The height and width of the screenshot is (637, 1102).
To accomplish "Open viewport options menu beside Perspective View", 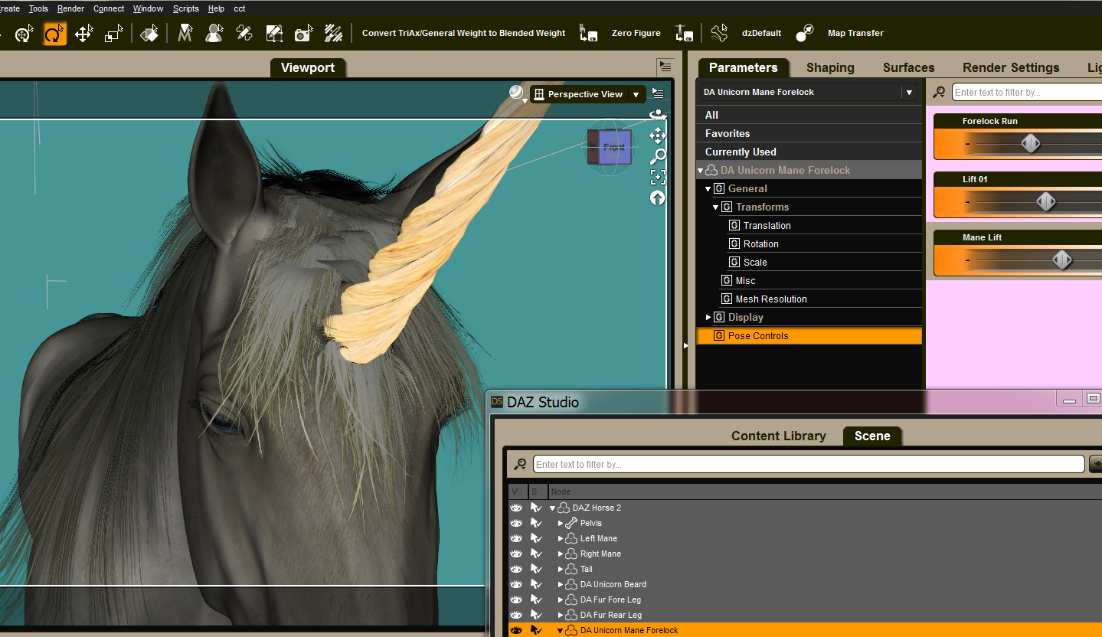I will (658, 93).
